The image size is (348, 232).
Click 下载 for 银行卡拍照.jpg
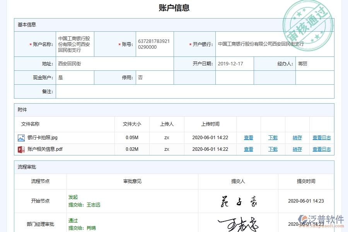tap(273, 137)
